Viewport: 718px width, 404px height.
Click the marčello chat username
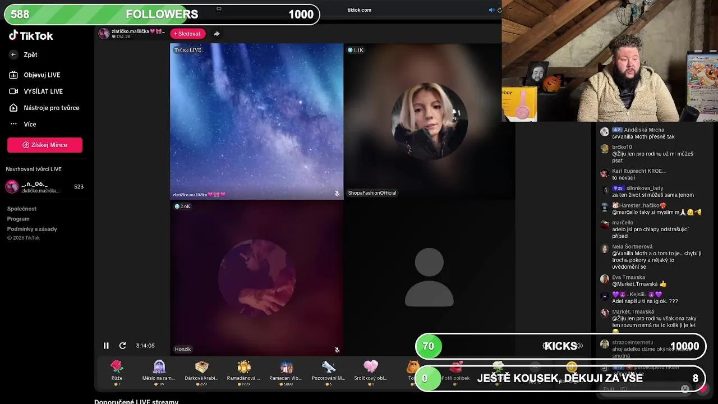point(623,223)
